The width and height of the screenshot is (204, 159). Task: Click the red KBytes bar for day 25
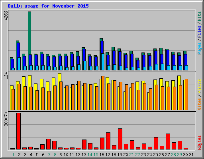point(156,143)
